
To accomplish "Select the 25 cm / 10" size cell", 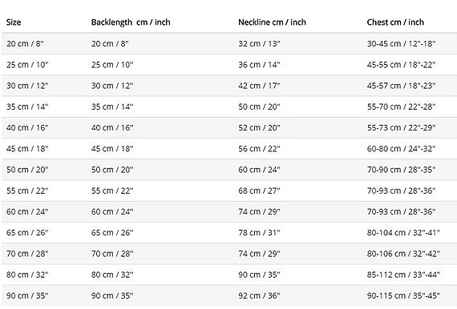I will [27, 65].
